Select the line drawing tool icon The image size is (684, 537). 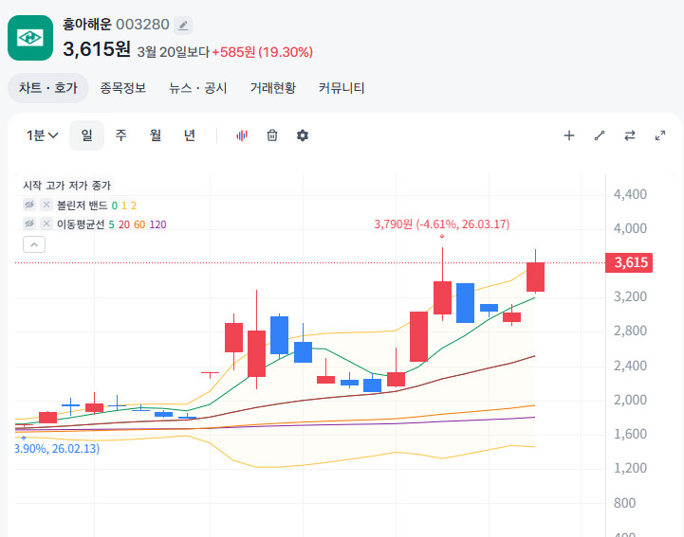600,135
